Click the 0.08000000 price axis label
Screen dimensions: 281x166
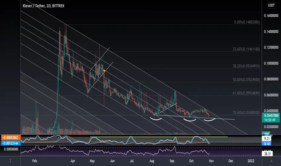click(x=271, y=79)
